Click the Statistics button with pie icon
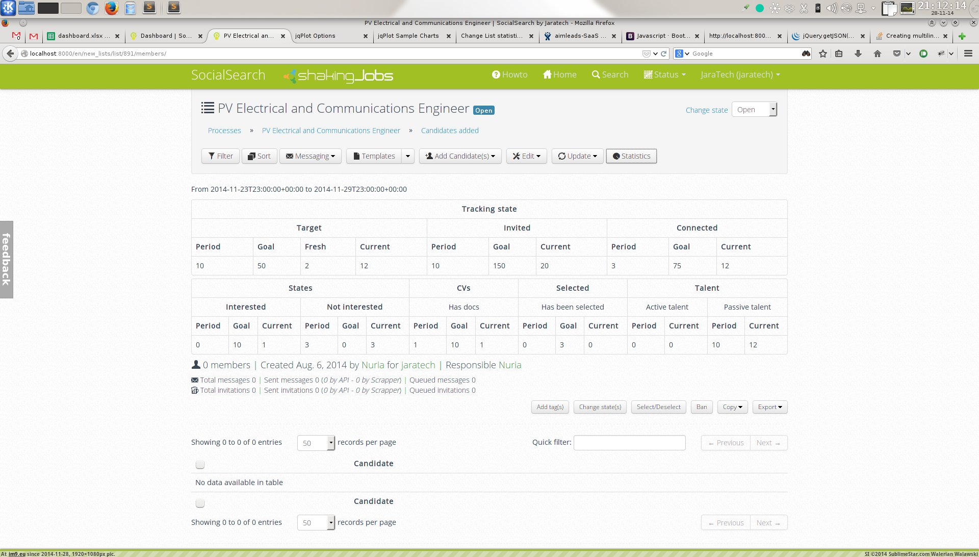 point(631,156)
